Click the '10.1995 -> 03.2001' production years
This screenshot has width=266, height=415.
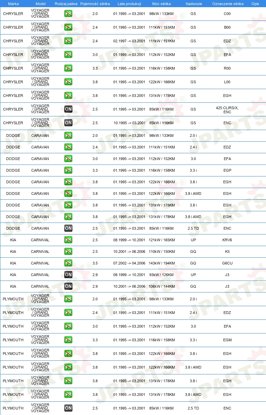point(129,123)
